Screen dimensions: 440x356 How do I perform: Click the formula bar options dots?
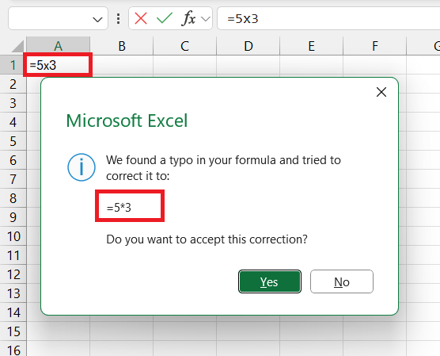point(119,18)
